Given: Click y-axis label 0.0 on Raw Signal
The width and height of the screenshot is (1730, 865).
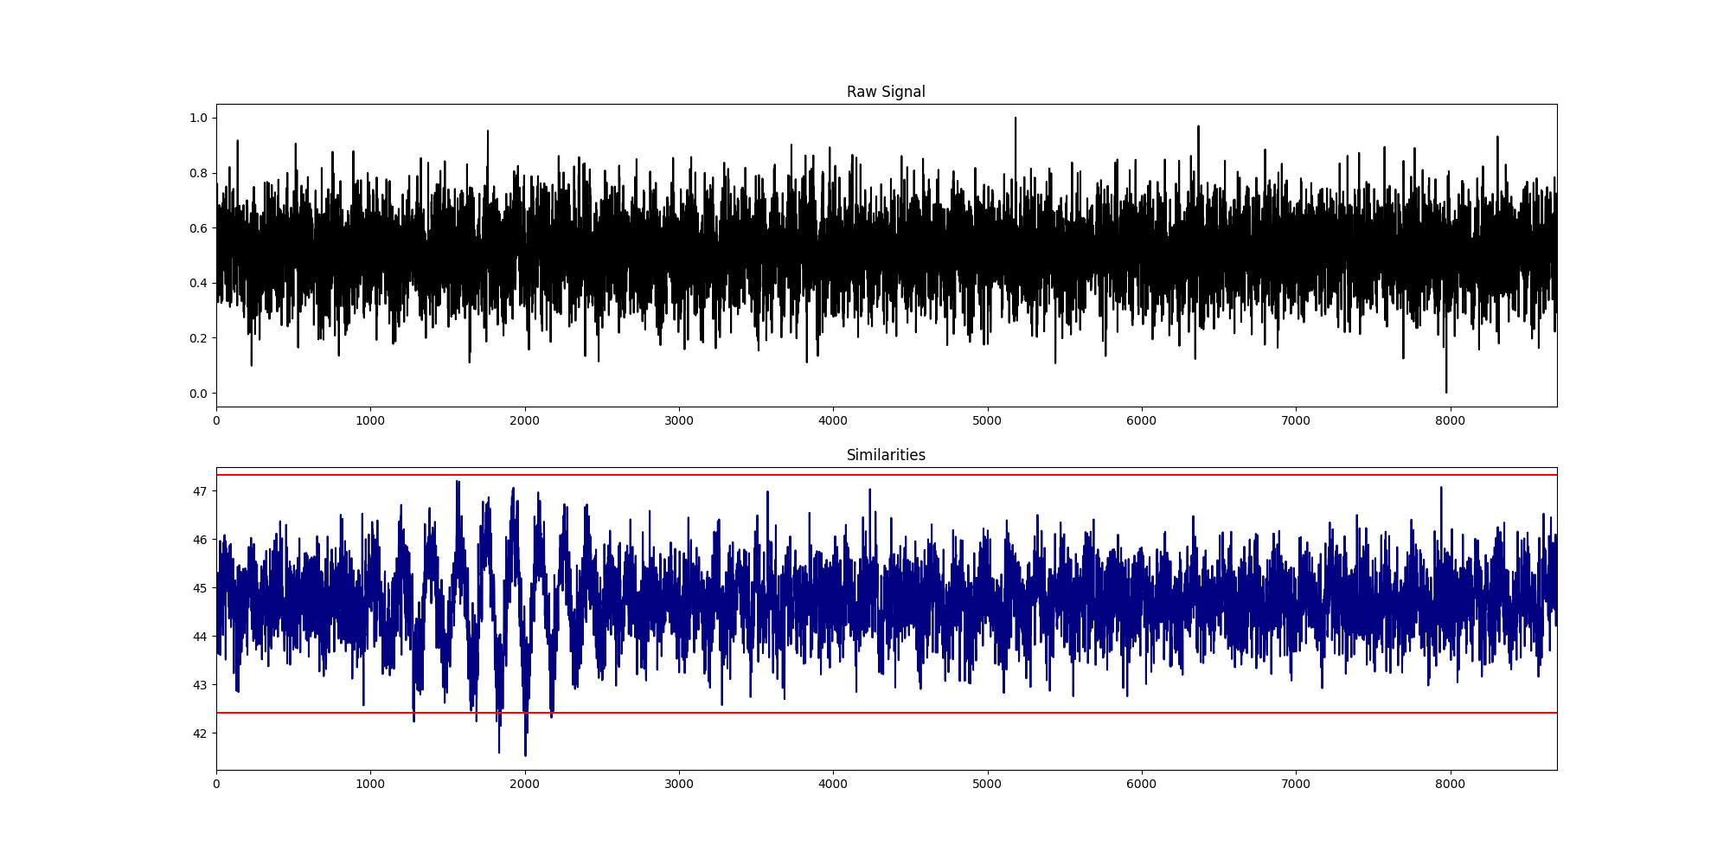Looking at the screenshot, I should pyautogui.click(x=198, y=394).
